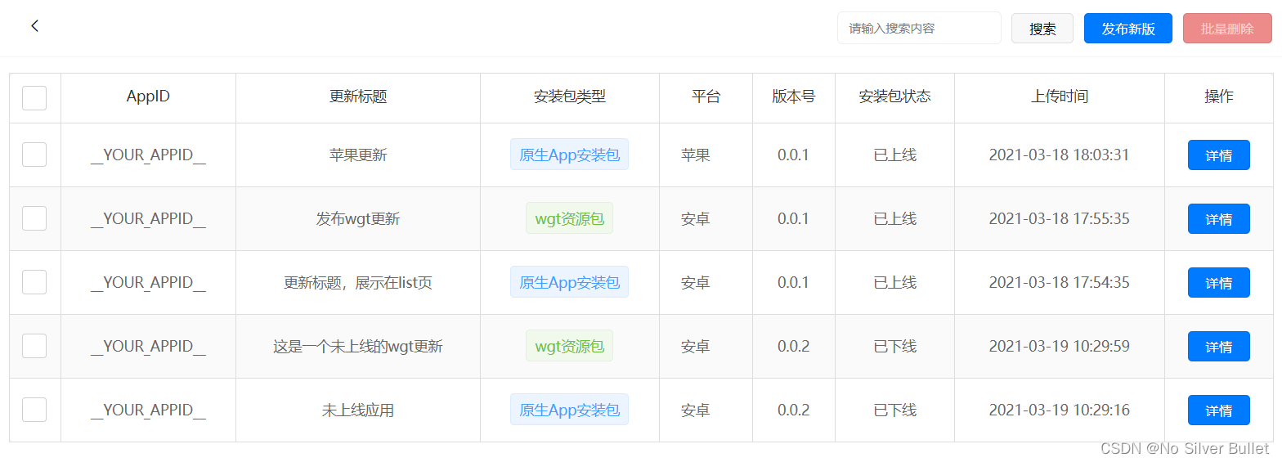The image size is (1282, 462).
Task: Click the AppID column header
Action: click(148, 96)
